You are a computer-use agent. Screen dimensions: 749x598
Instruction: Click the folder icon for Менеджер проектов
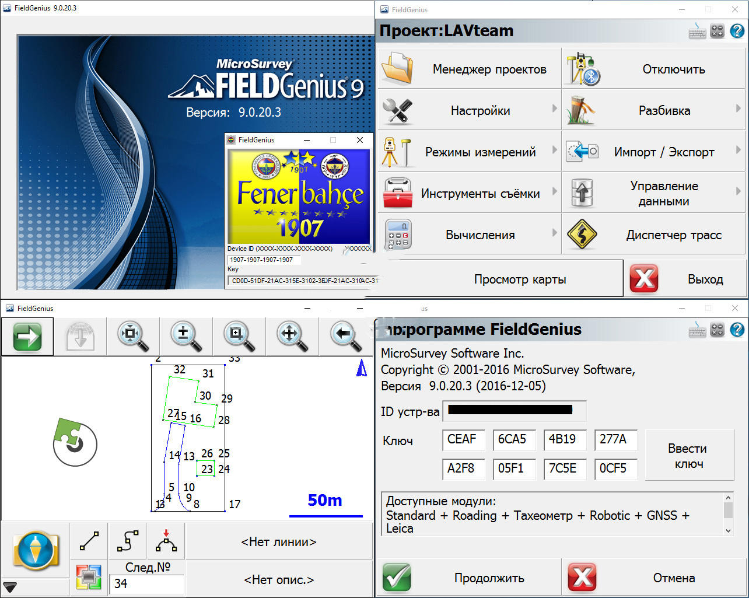pos(398,69)
